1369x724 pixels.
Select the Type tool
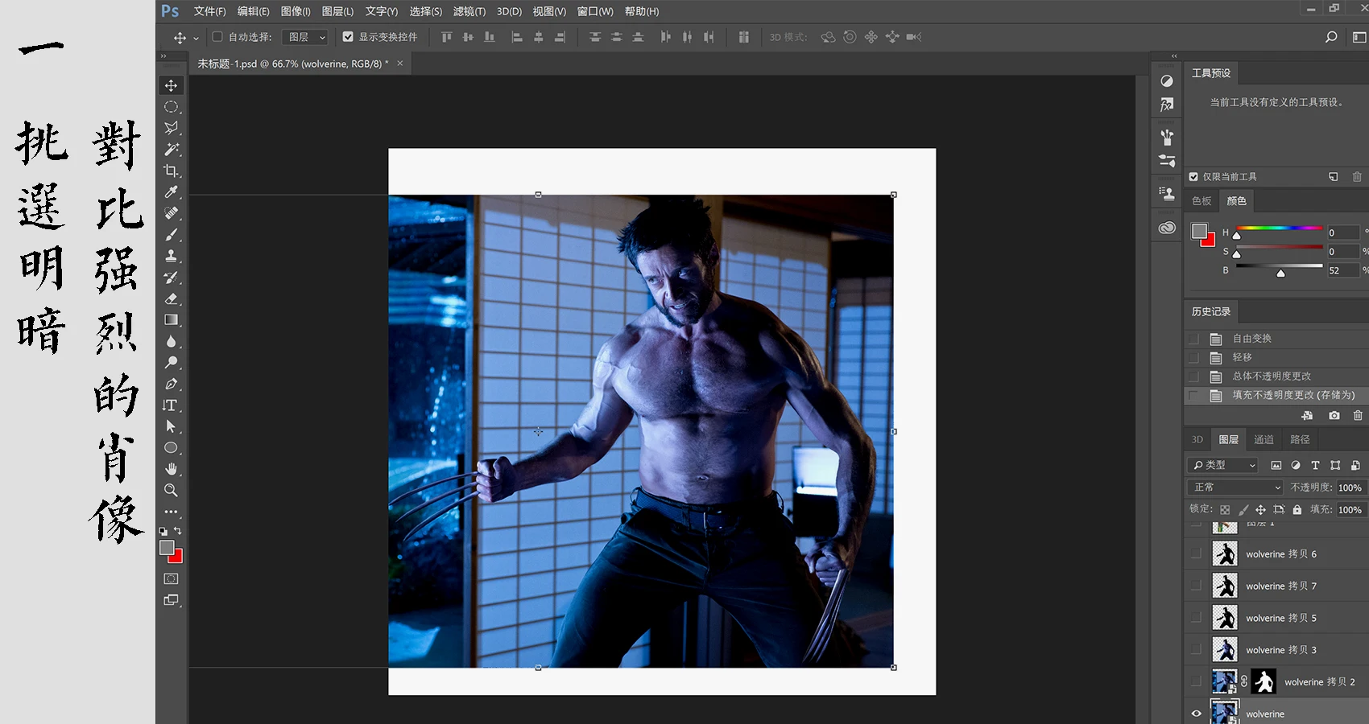(x=171, y=405)
